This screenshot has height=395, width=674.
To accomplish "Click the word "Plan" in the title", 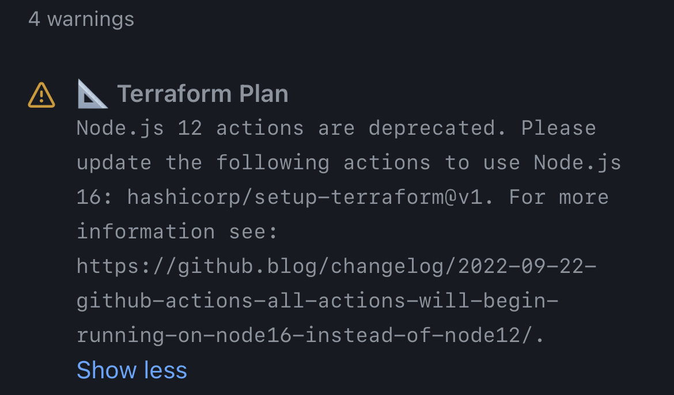I will (263, 94).
